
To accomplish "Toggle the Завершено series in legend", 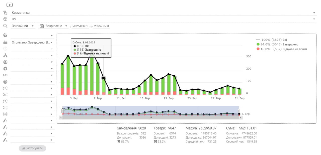I will click(277, 44).
